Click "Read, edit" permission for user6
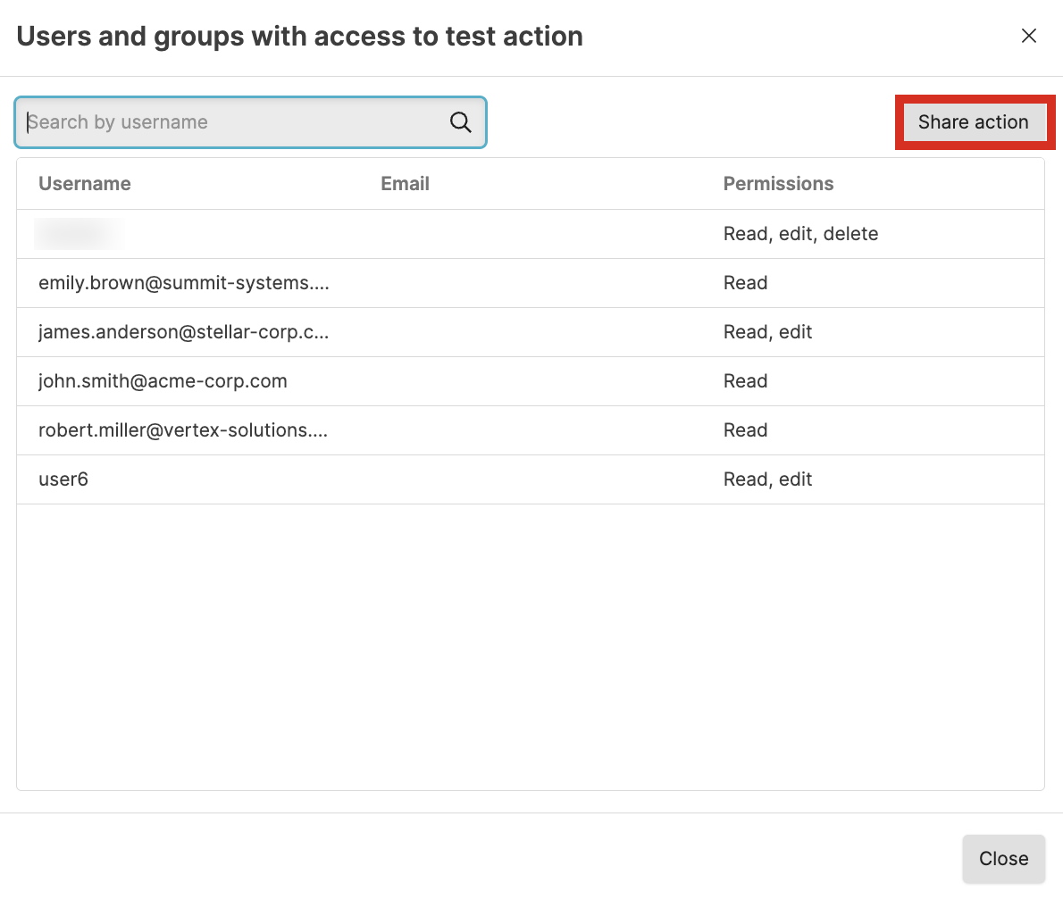The width and height of the screenshot is (1063, 900). (x=767, y=479)
